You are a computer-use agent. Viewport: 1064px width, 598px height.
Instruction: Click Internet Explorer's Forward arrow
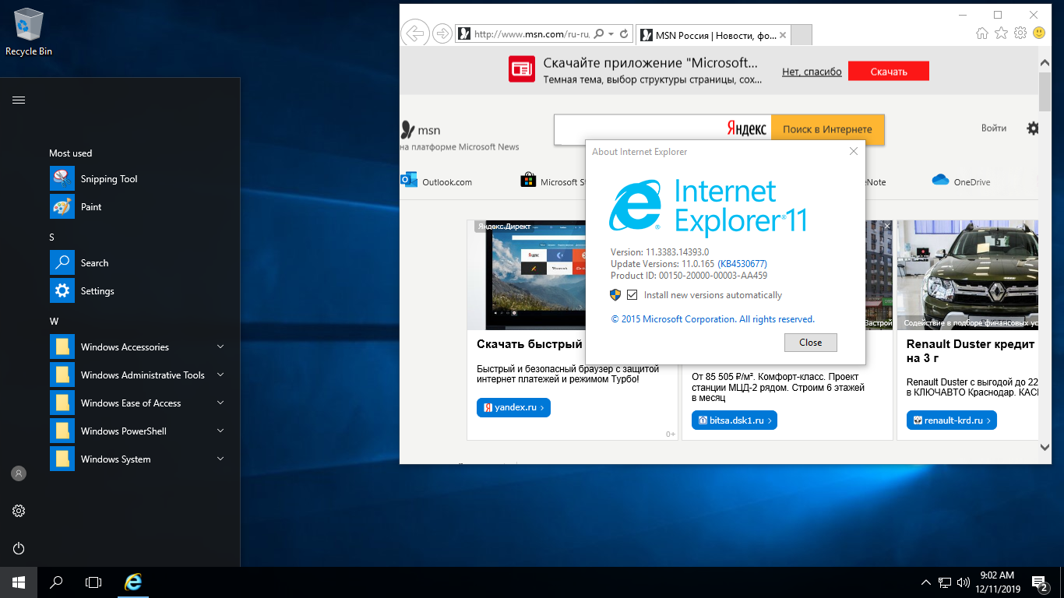pos(442,33)
